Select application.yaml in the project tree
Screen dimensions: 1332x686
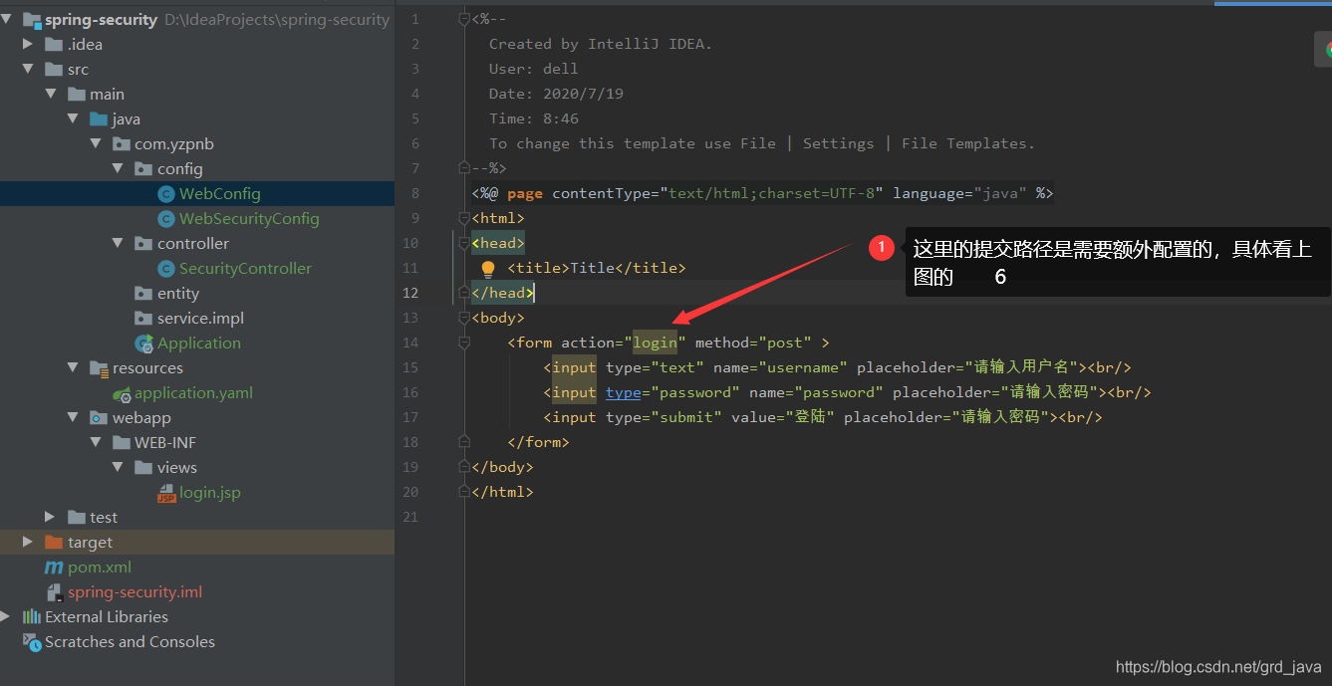[x=194, y=392]
